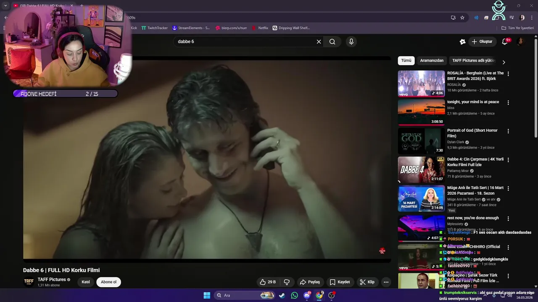Subscribe using Abone ol button
Viewport: 538px width, 302px height.
click(x=108, y=282)
